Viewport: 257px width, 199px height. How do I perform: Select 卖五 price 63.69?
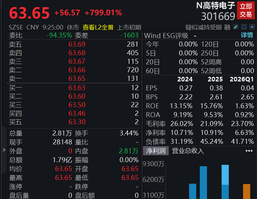tap(77, 44)
